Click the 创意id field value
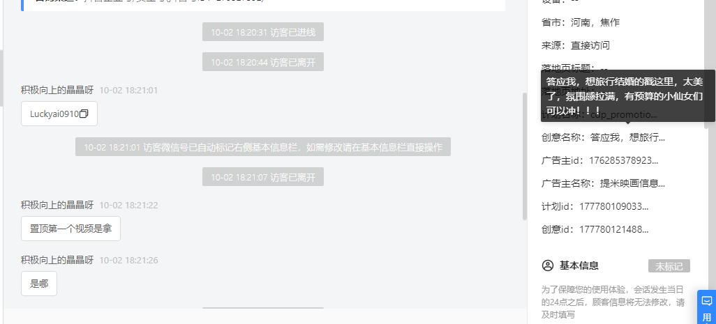This screenshot has width=716, height=324. click(x=613, y=230)
